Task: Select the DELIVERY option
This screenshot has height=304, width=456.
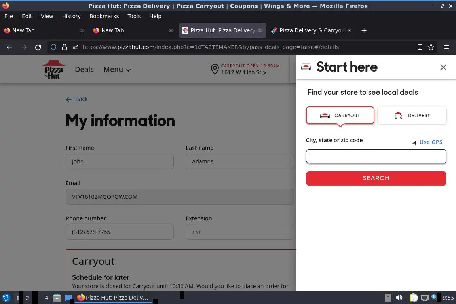Action: click(x=412, y=116)
